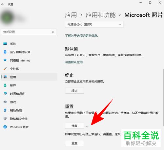Open 辅助功能 settings category
Viewport: 164px width, 150px height.
29,110
